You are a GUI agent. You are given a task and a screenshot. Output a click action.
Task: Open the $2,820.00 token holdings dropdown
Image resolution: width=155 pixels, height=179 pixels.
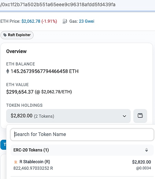68,116
